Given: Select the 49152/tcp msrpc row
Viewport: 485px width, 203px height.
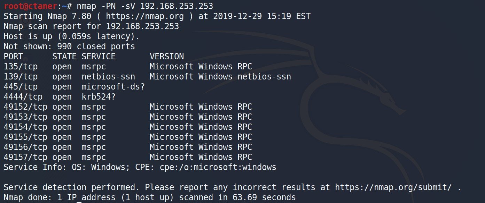Looking at the screenshot, I should tap(128, 107).
